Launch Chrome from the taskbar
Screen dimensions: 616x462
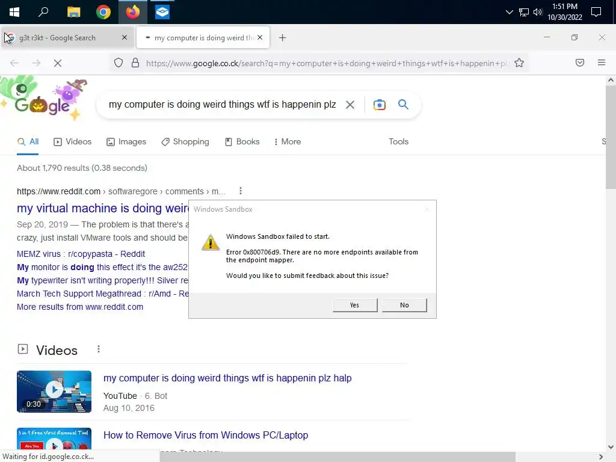pos(103,12)
